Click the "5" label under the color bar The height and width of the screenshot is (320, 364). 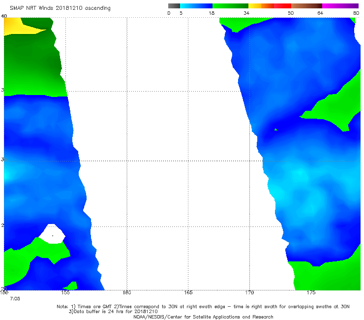click(181, 13)
